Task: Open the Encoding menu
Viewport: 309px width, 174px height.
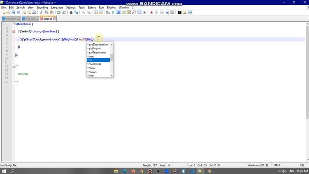Action: pyautogui.click(x=42, y=8)
